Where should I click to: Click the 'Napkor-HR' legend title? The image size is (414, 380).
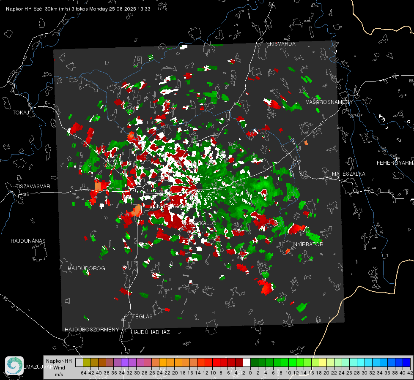coord(59,361)
